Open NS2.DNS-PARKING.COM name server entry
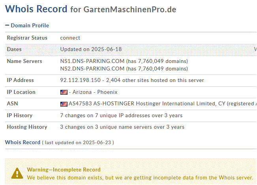This screenshot has width=257, height=185. click(x=92, y=69)
